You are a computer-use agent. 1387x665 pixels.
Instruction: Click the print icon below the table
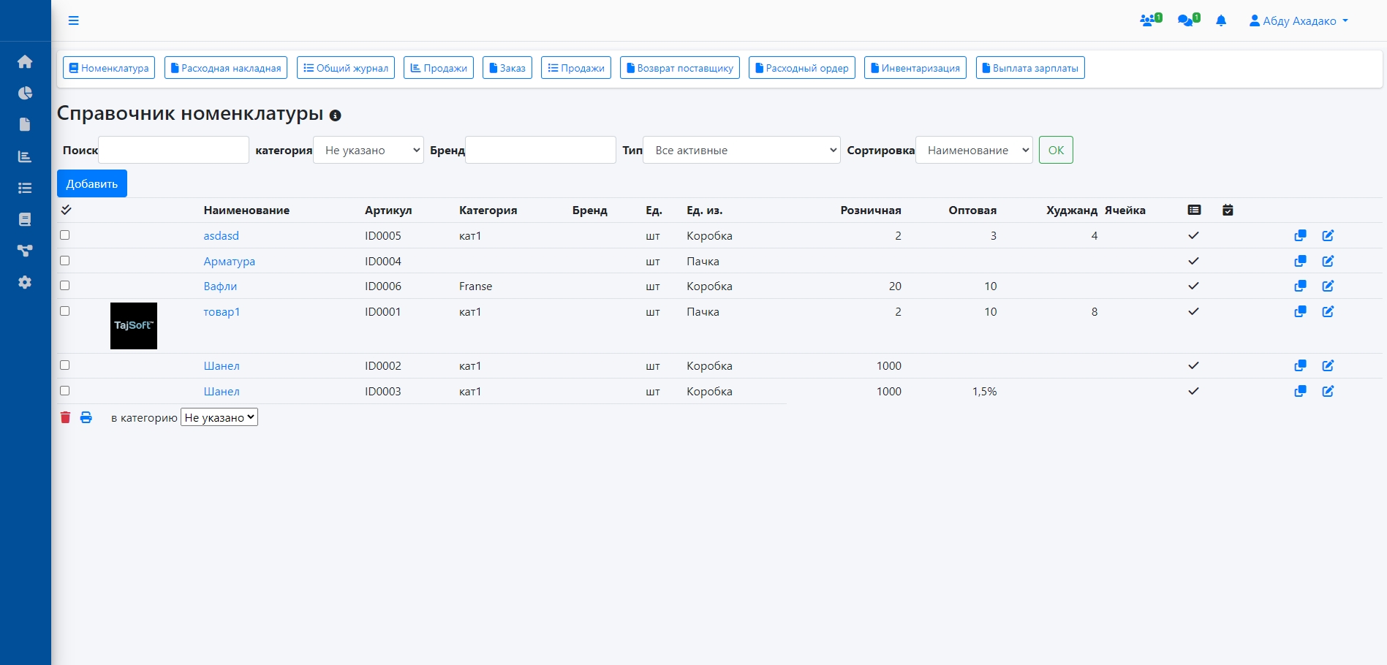pos(86,417)
